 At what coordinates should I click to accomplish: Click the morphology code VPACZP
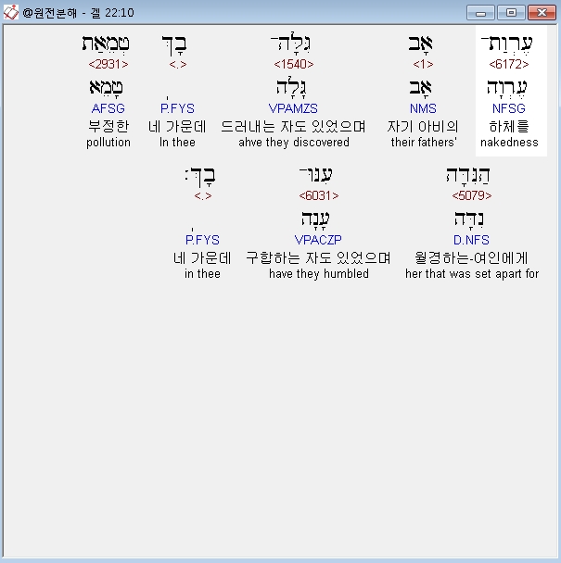[x=318, y=240]
